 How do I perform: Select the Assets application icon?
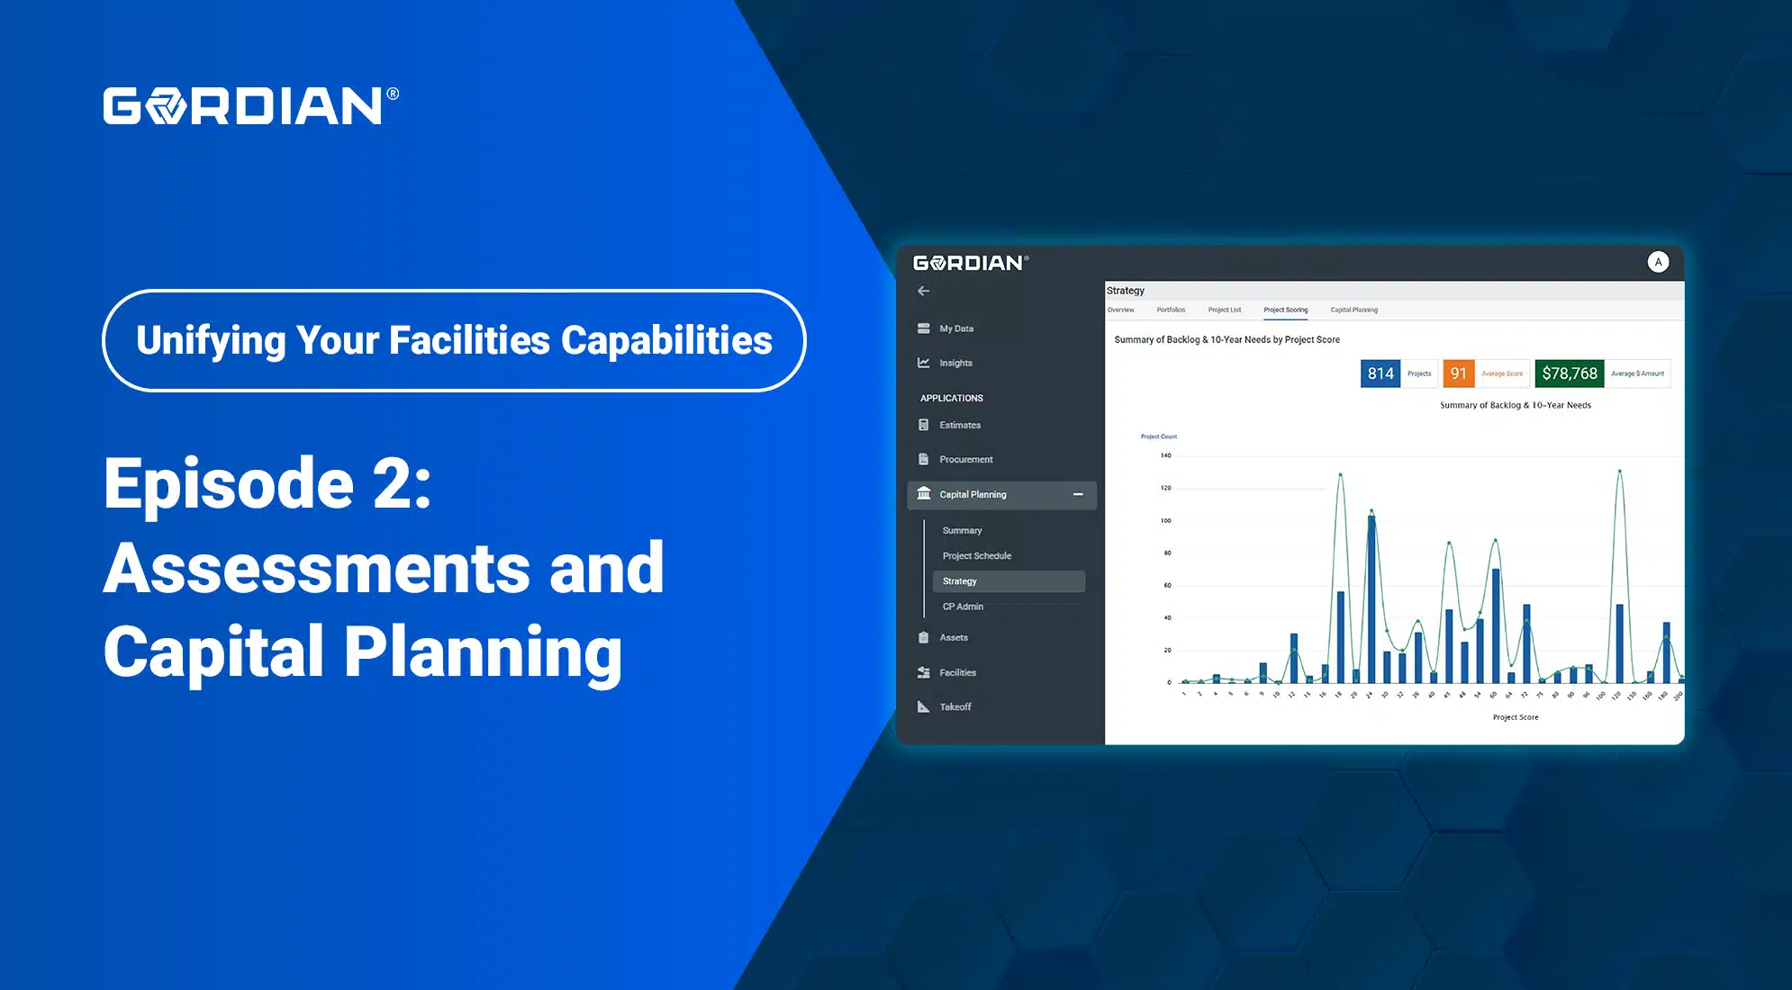pos(923,636)
